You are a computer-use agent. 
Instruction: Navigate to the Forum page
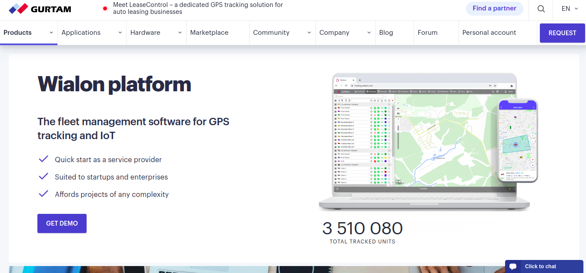[x=428, y=33]
